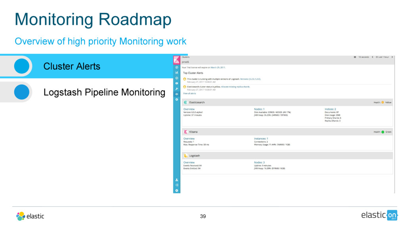
Task: Click the Elasticsearch section title
Action: pos(197,103)
